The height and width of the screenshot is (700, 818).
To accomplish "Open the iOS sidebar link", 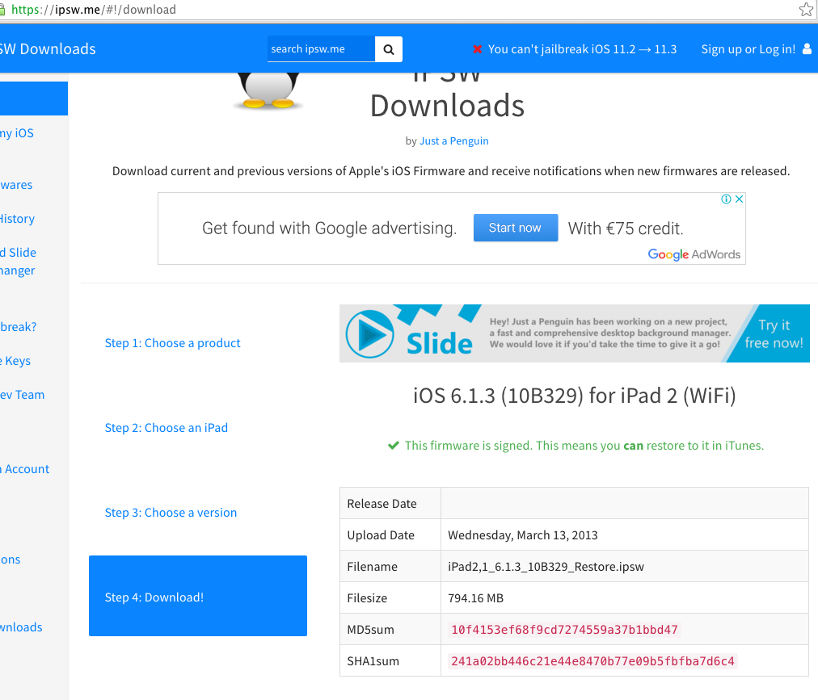I will click(17, 133).
